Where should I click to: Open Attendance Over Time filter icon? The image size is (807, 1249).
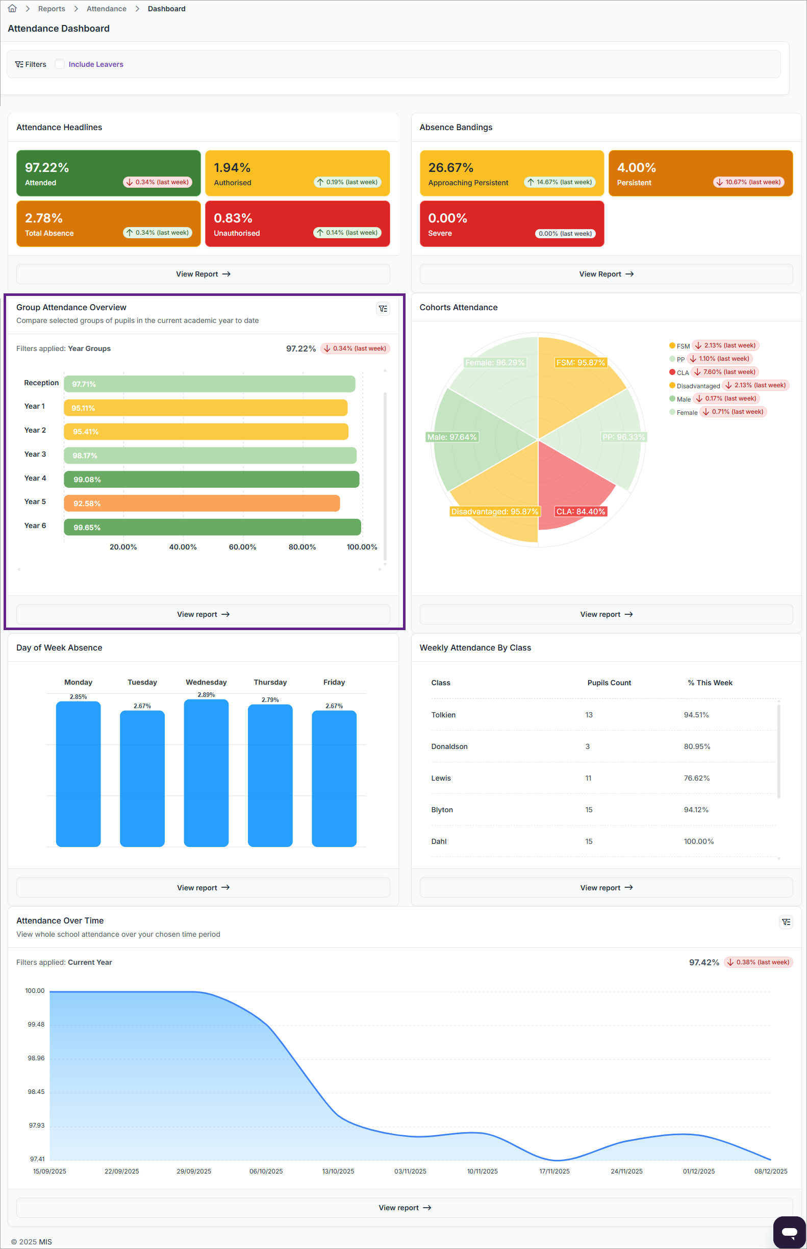point(786,922)
